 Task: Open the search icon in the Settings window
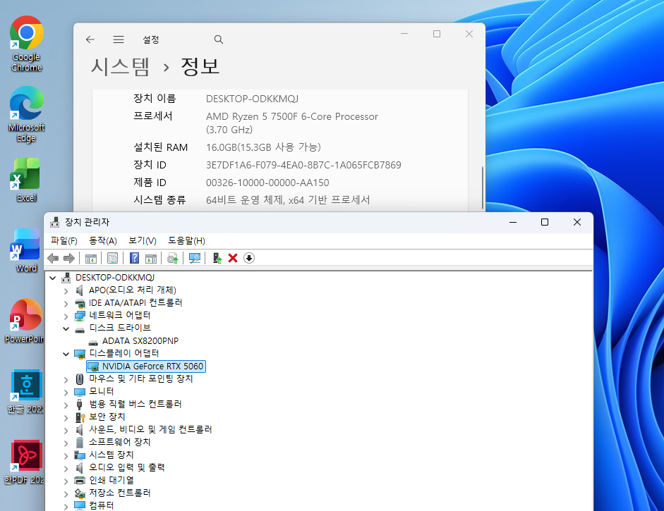218,39
